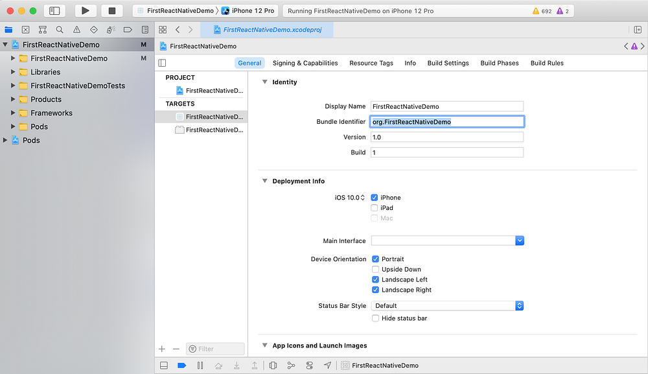Viewport: 648px width, 374px height.
Task: Add a new target with plus
Action: point(162,349)
